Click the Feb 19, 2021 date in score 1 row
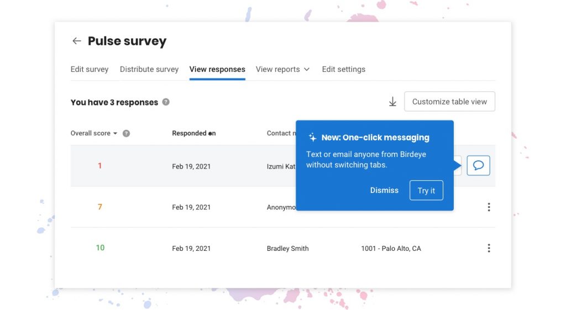Viewport: 566px width, 310px height. pyautogui.click(x=191, y=166)
